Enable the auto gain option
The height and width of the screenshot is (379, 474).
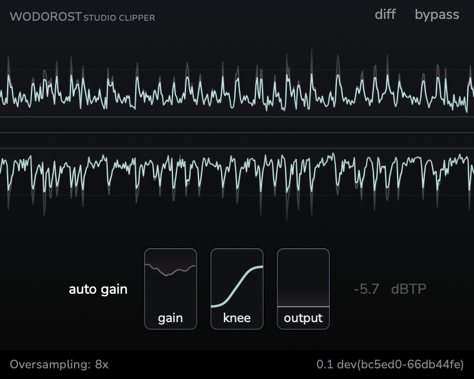[x=98, y=290]
